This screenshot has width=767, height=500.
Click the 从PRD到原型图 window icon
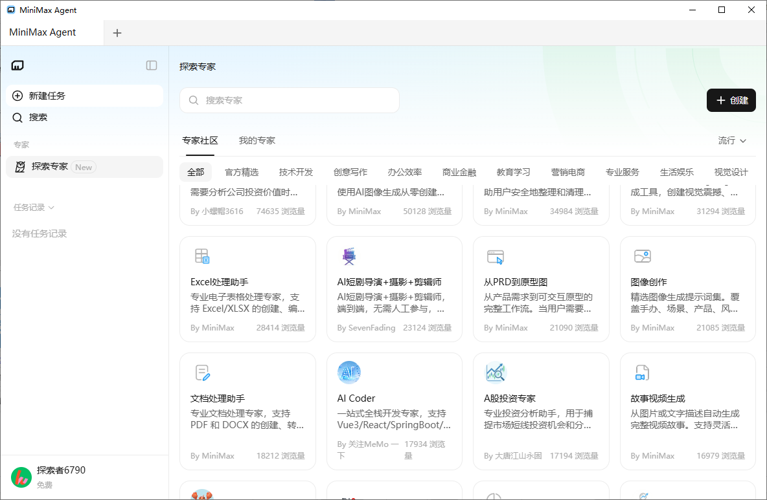point(496,256)
